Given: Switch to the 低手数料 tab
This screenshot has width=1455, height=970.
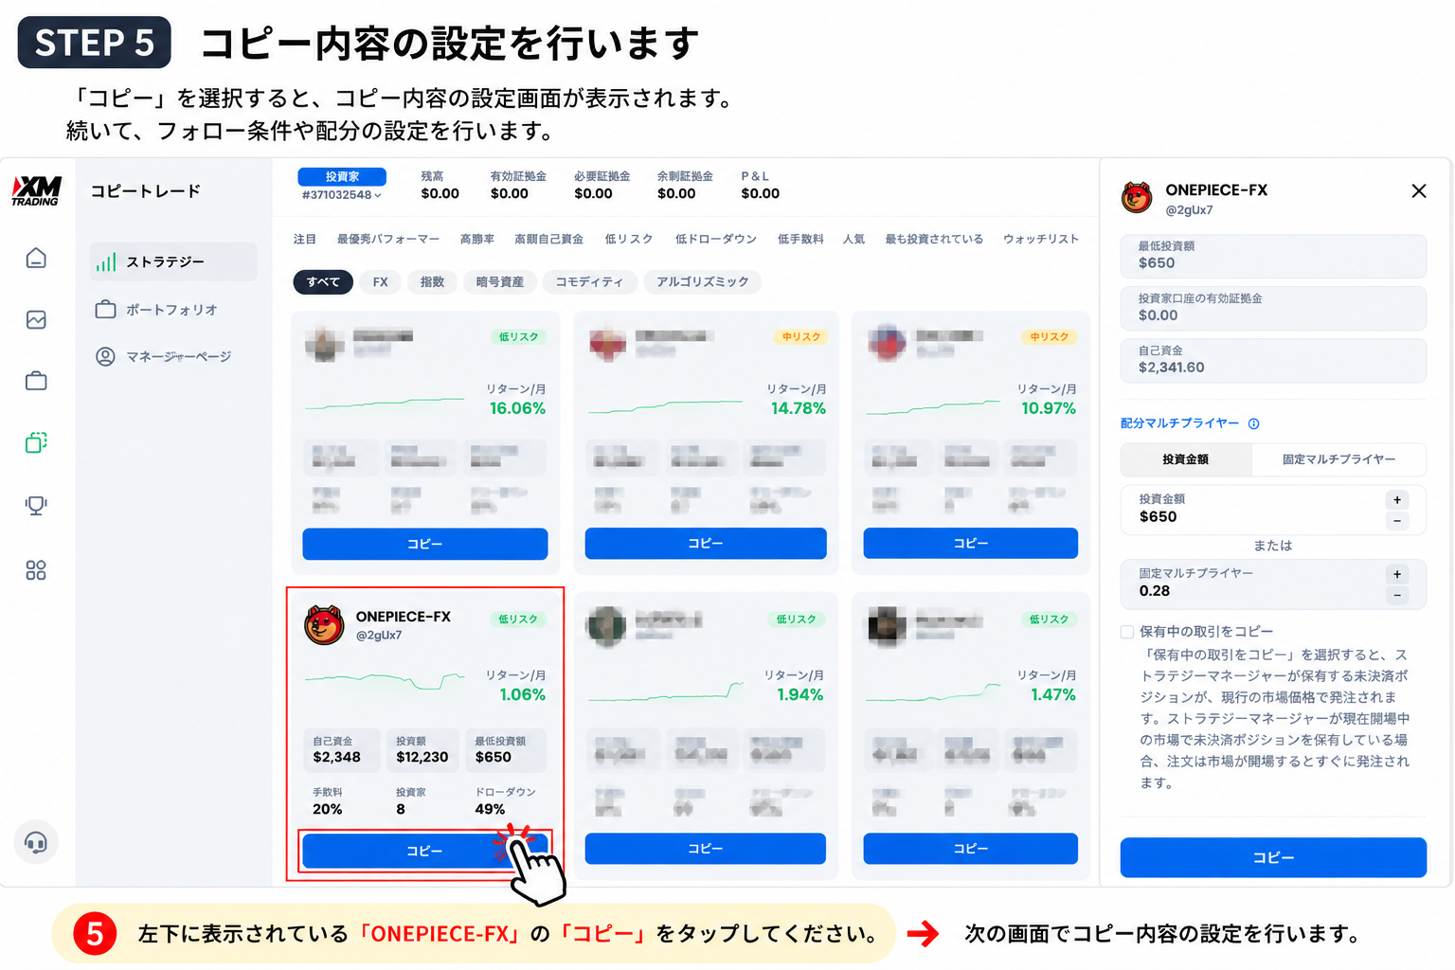Looking at the screenshot, I should 800,240.
